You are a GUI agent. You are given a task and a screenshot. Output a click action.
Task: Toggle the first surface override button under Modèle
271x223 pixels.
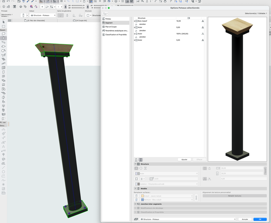point(136,196)
